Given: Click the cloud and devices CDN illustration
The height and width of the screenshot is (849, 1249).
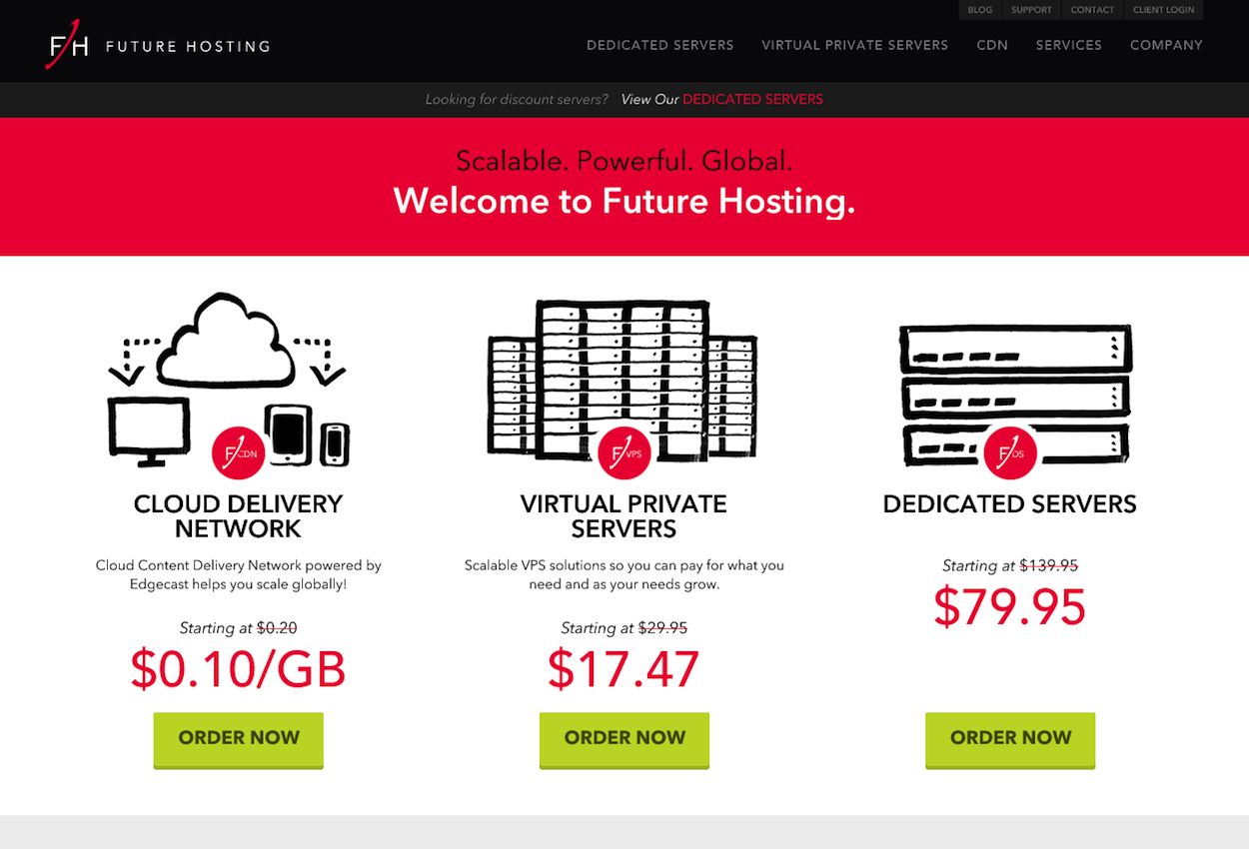Looking at the screenshot, I should coord(228,381).
